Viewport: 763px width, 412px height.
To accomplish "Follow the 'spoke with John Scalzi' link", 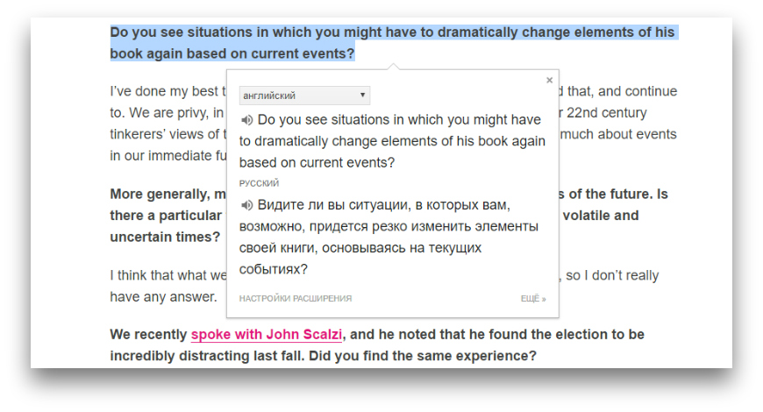I will 267,335.
